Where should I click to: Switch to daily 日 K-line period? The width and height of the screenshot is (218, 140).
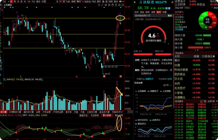[x=11, y=1]
